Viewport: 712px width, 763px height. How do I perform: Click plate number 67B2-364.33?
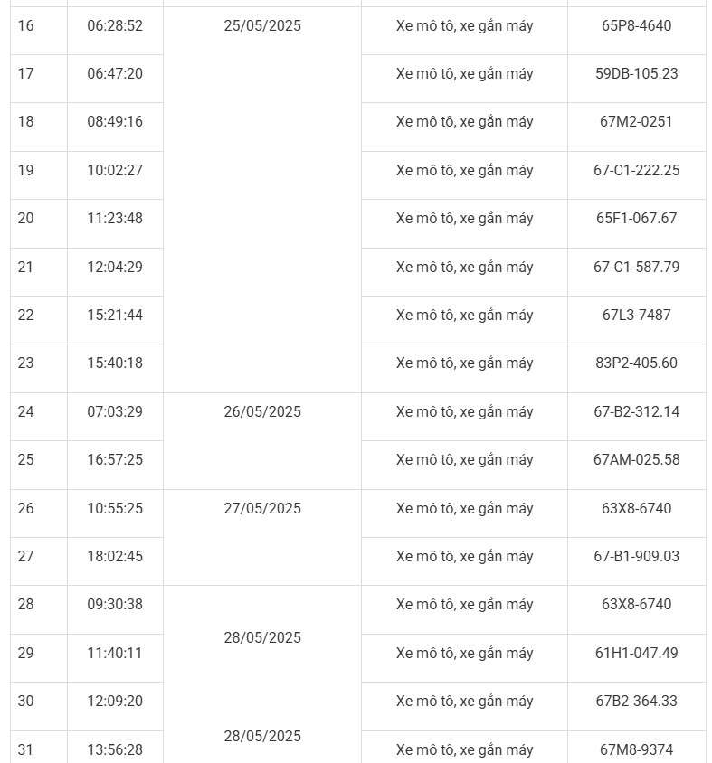(x=636, y=702)
